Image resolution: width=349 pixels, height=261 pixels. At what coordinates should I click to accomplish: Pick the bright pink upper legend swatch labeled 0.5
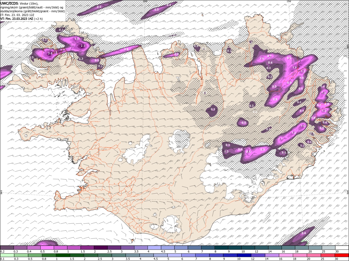click(47, 248)
